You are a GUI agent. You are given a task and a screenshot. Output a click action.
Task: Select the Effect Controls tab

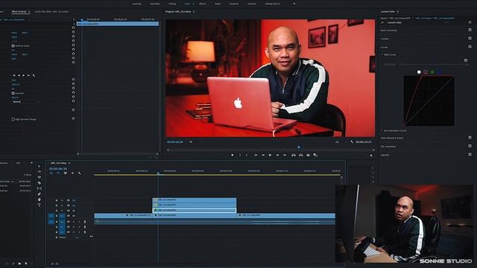click(x=19, y=12)
